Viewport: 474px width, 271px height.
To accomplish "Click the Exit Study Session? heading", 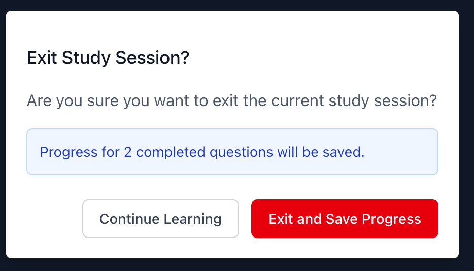I will (x=108, y=58).
